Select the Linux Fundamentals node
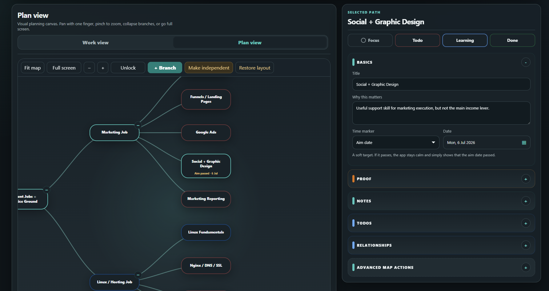Viewport: 549px width, 291px height. [206, 232]
